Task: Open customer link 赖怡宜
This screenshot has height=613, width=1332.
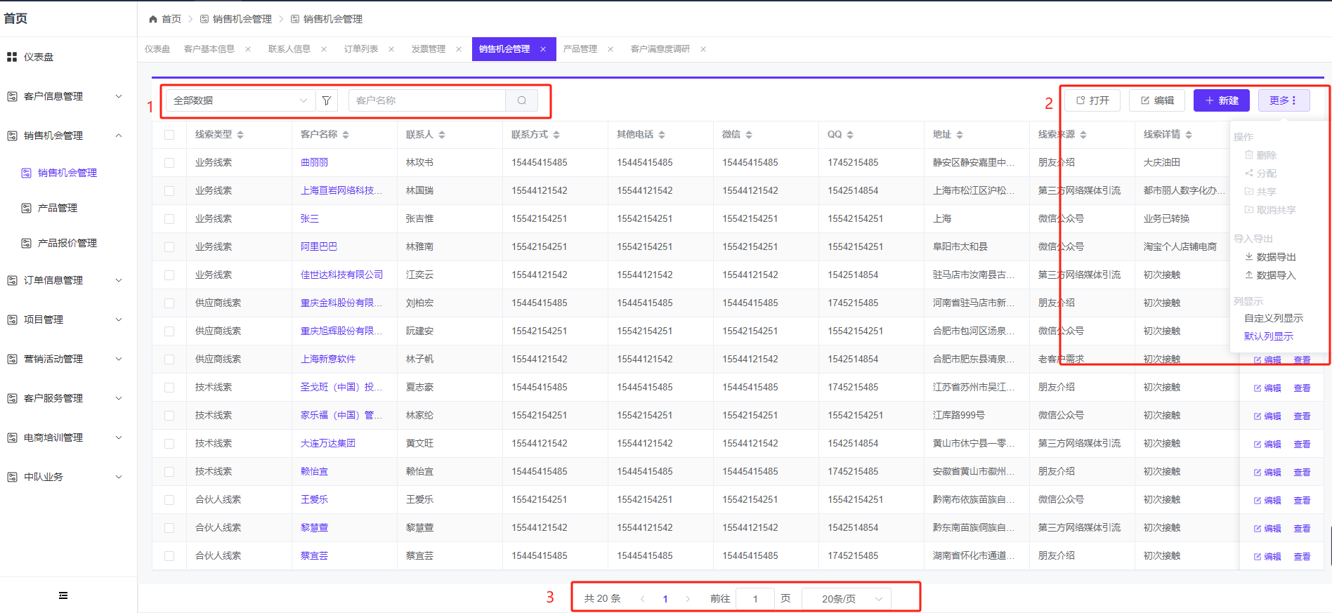Action: pos(314,471)
